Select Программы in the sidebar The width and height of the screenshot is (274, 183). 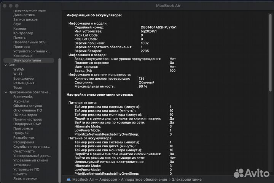coord(23,129)
